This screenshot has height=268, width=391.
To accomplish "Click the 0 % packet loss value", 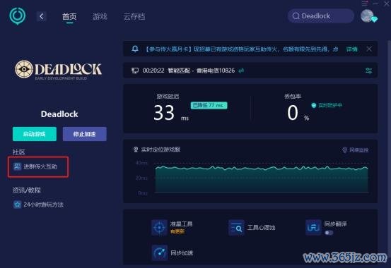I will pos(298,113).
